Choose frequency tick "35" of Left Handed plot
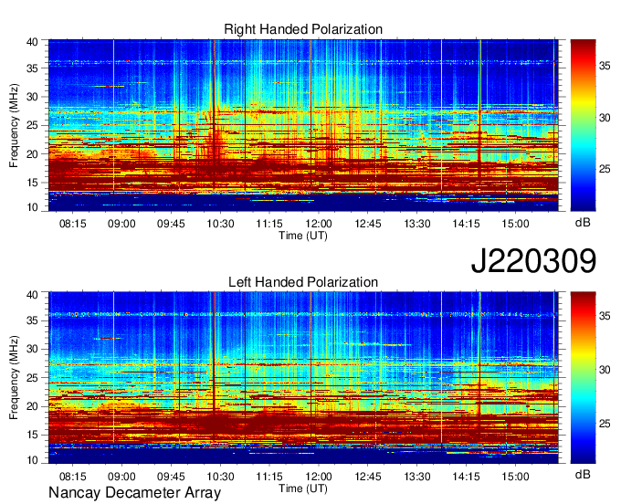The height and width of the screenshot is (504, 621). coord(32,320)
